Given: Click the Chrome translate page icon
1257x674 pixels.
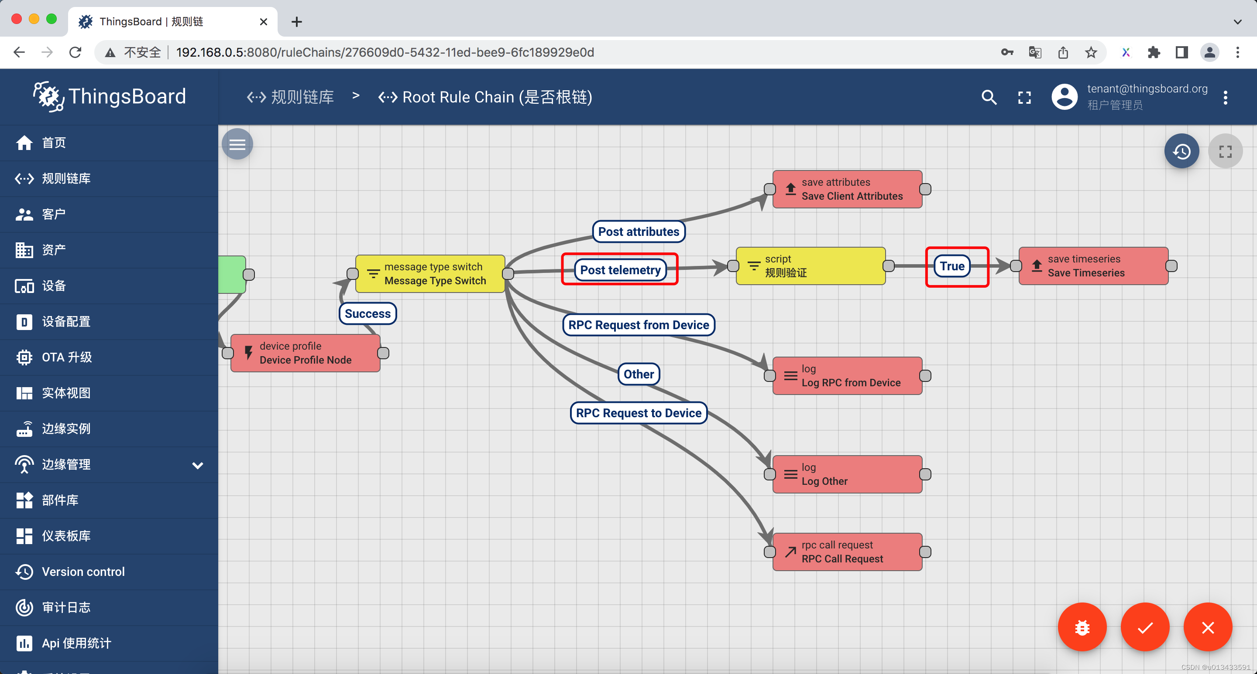Looking at the screenshot, I should [1034, 52].
